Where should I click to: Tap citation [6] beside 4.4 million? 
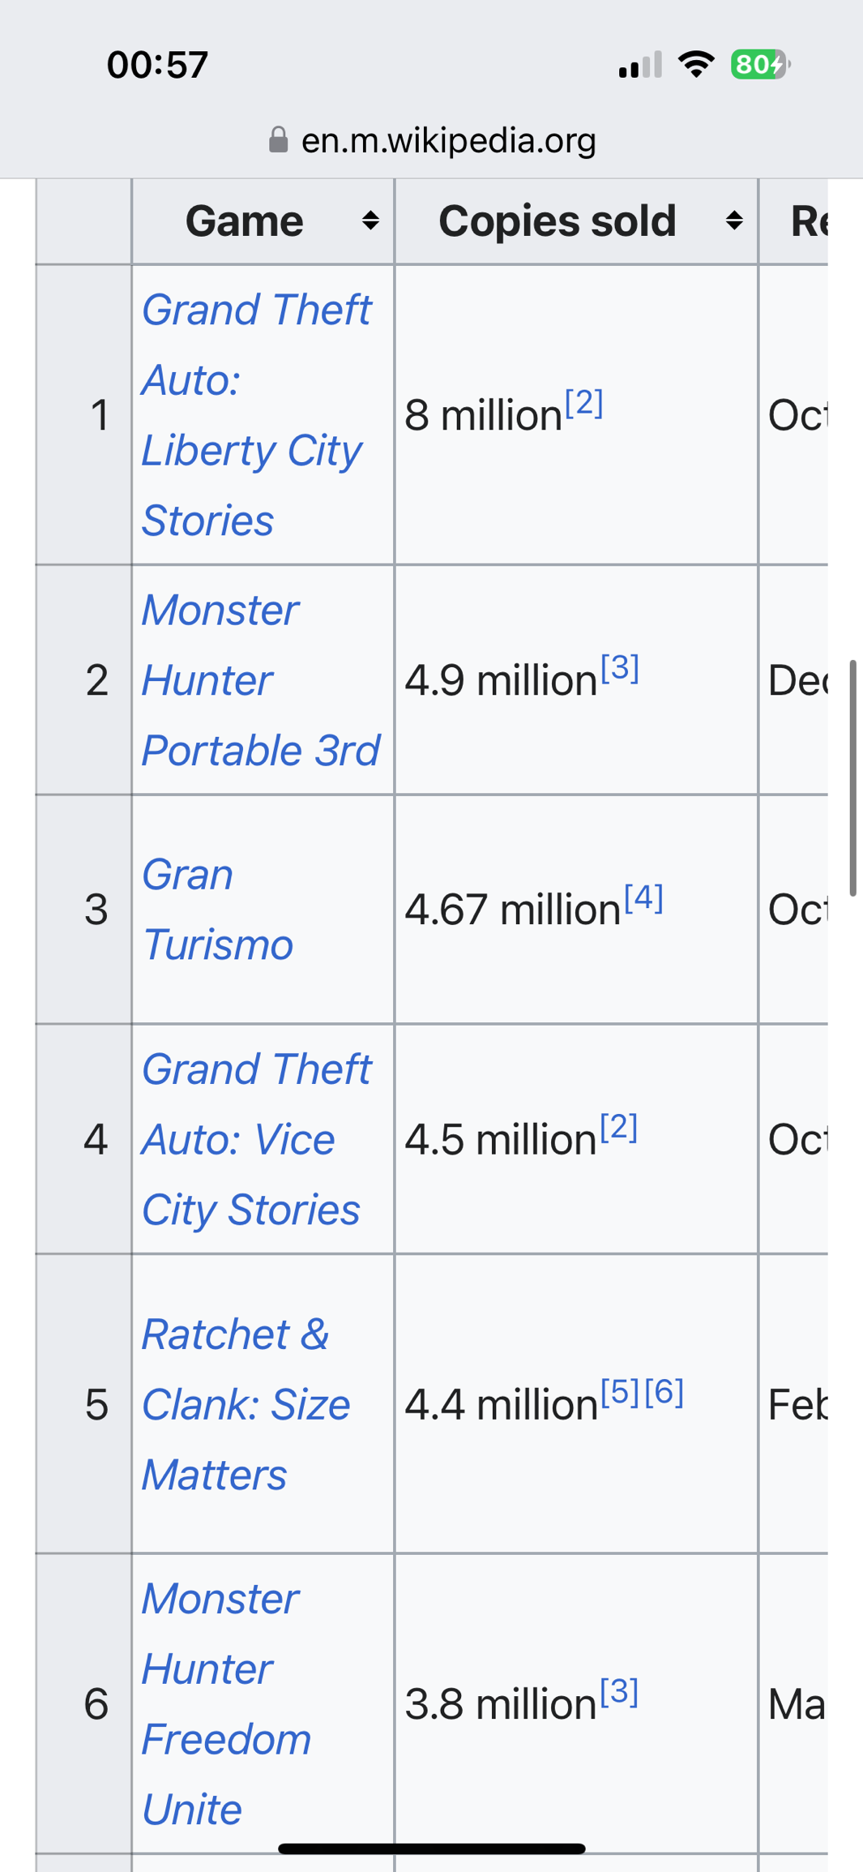coord(664,1391)
